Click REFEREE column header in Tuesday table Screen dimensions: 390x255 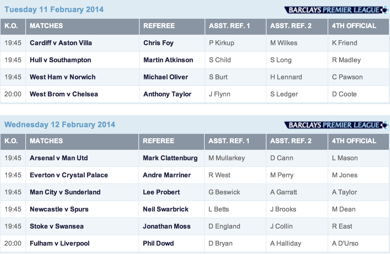coord(159,26)
